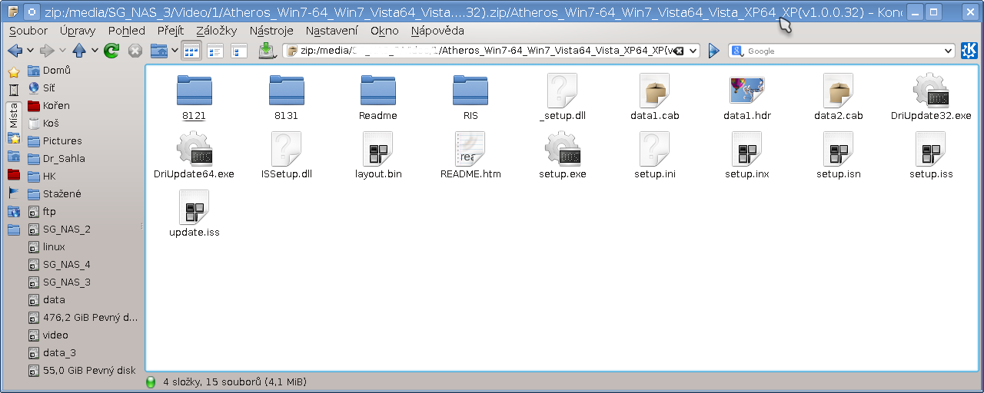Viewport: 984px width, 393px height.
Task: Open the Soubor menu
Action: 28,31
